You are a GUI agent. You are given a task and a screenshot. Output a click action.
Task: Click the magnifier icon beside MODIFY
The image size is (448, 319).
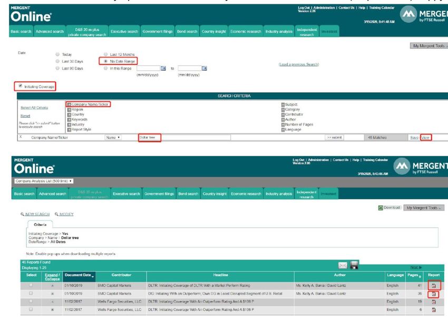pyautogui.click(x=56, y=214)
